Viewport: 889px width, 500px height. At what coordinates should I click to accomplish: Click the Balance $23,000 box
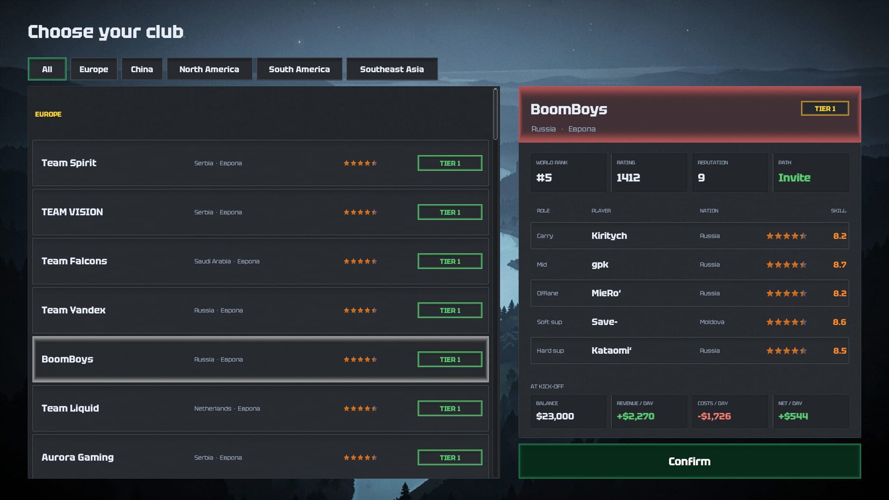568,411
